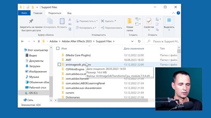Click the vertical scrollbar thumb of file list

179,51
